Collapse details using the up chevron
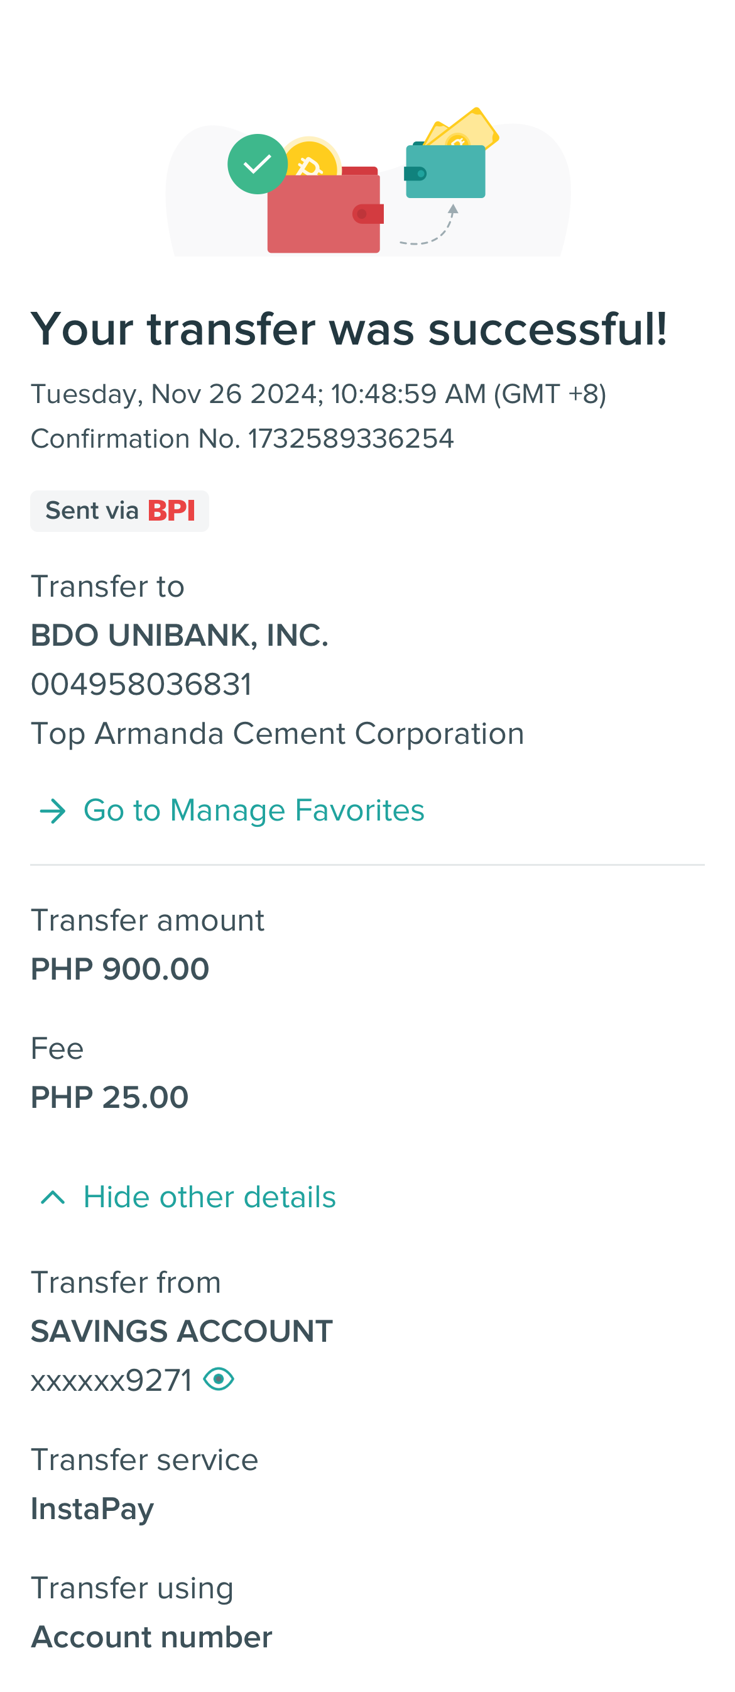The height and width of the screenshot is (1692, 735). click(53, 1197)
